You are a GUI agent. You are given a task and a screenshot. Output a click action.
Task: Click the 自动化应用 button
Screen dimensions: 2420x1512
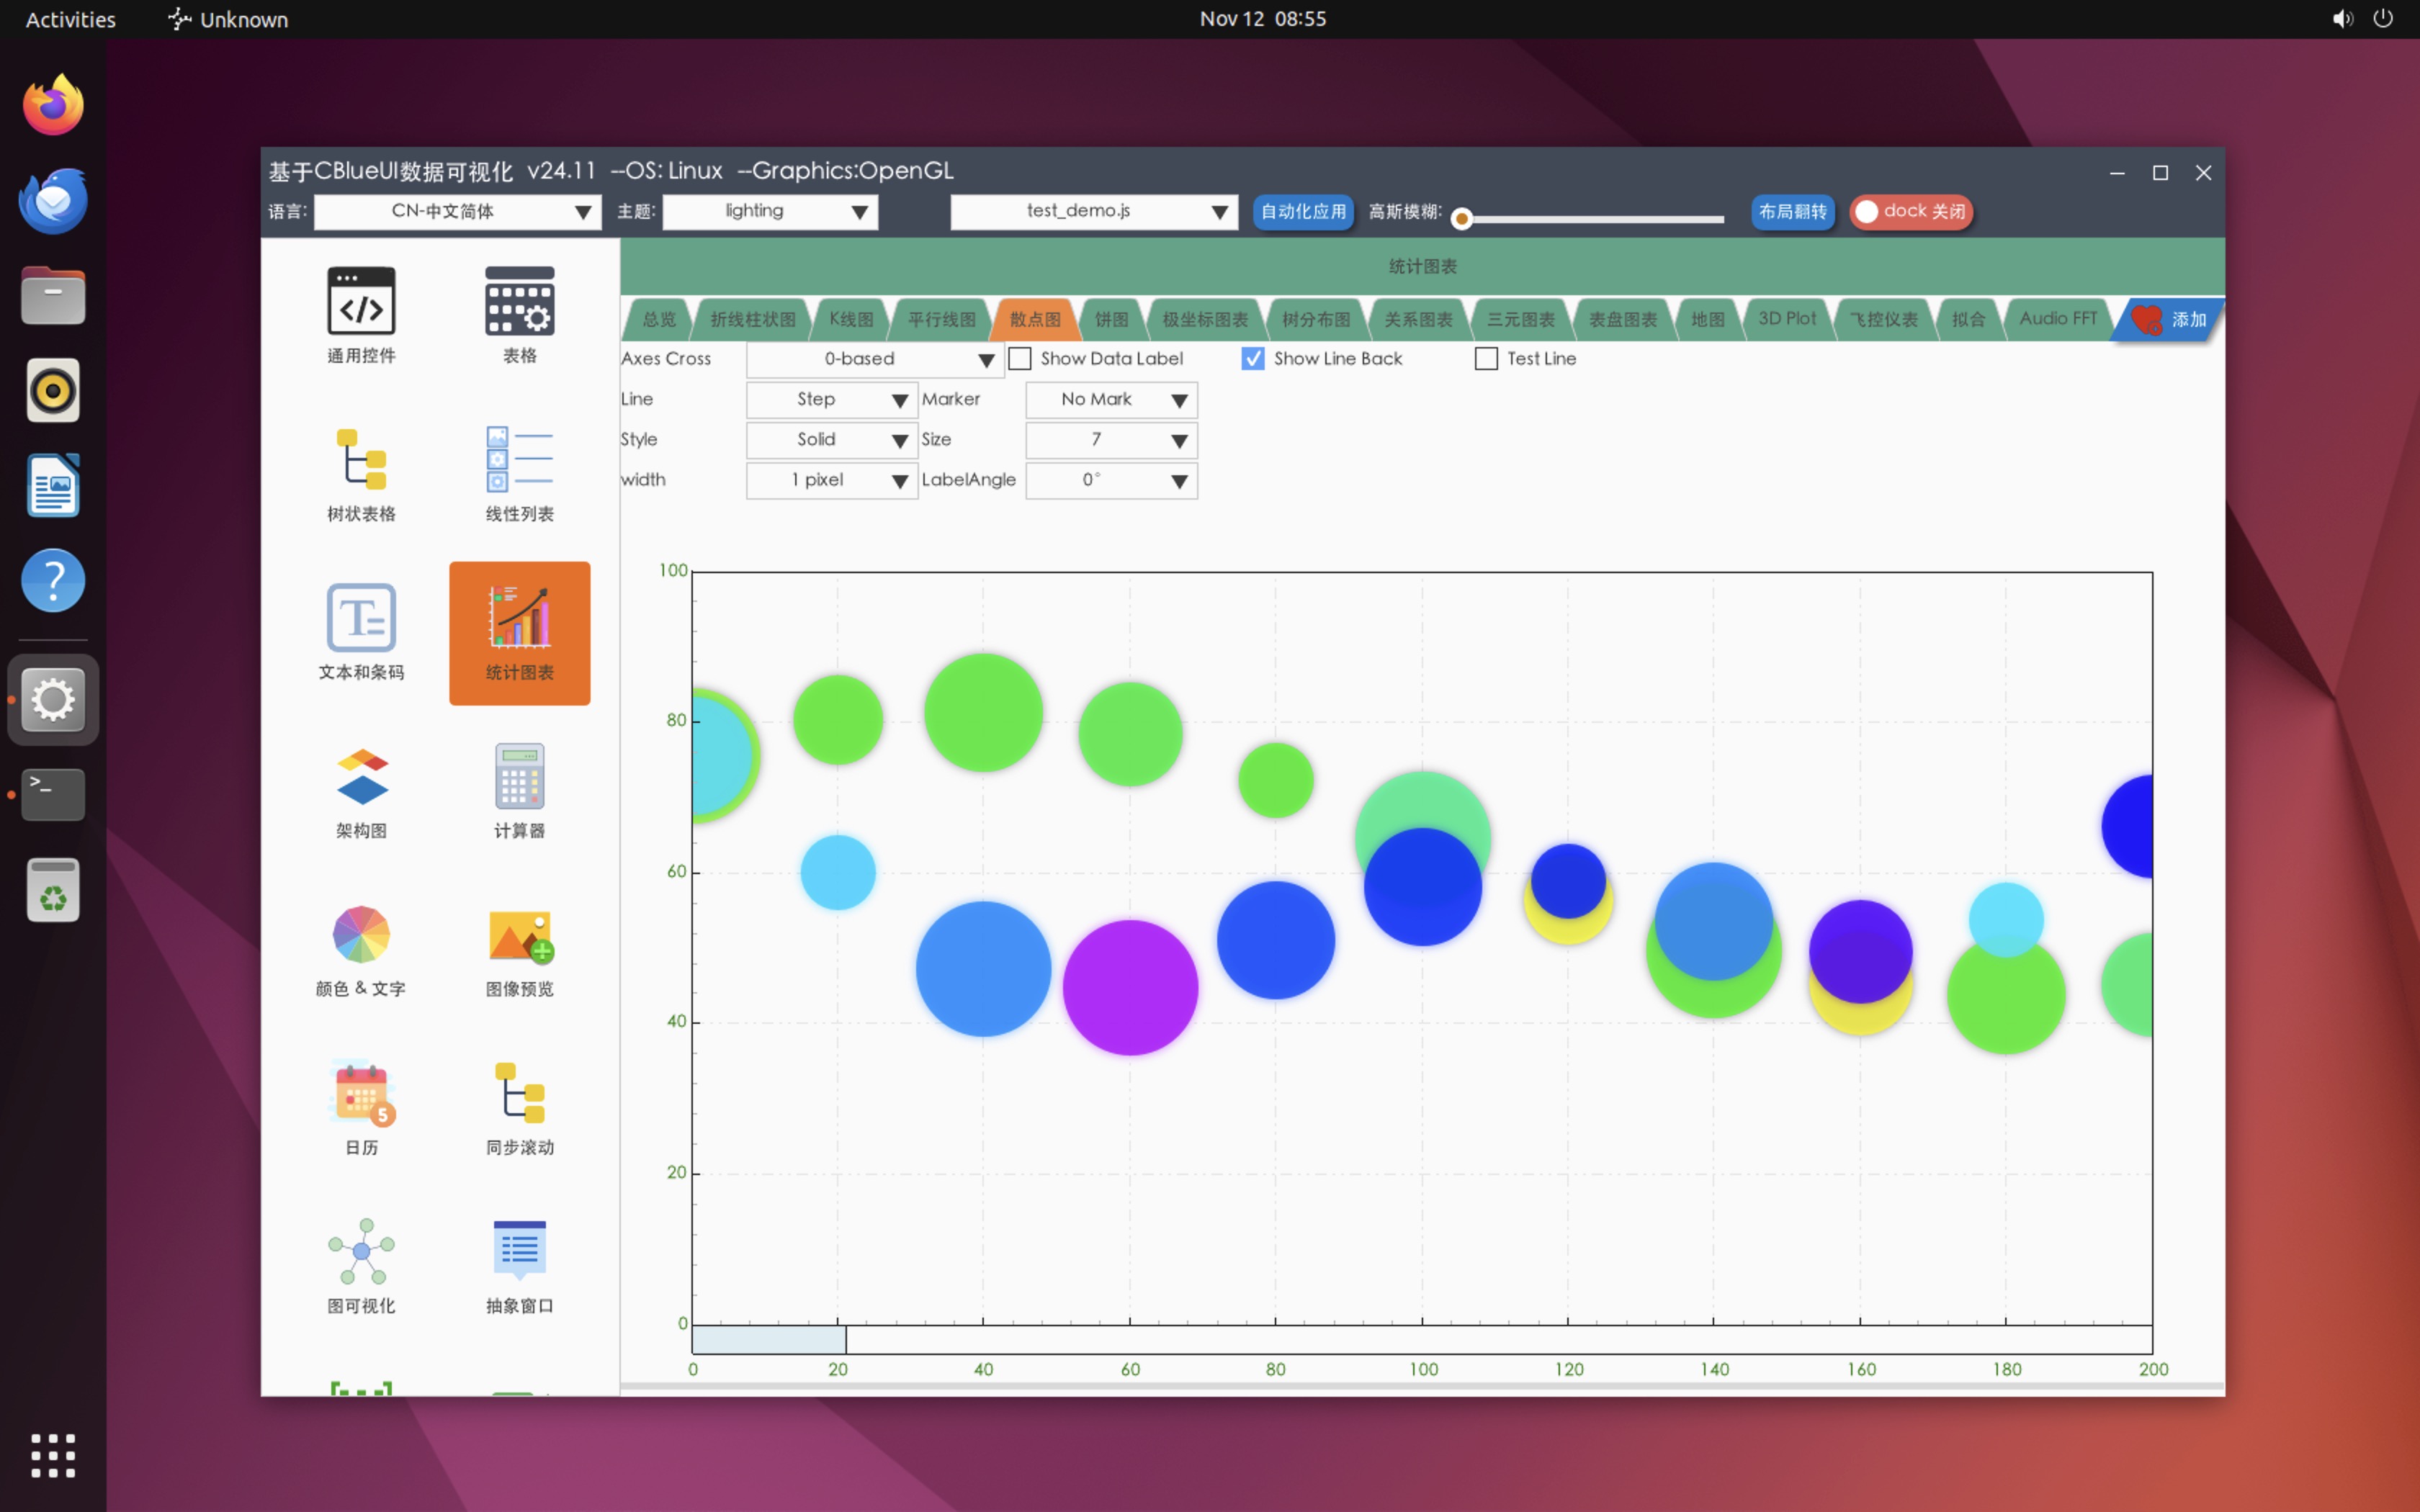coord(1302,211)
